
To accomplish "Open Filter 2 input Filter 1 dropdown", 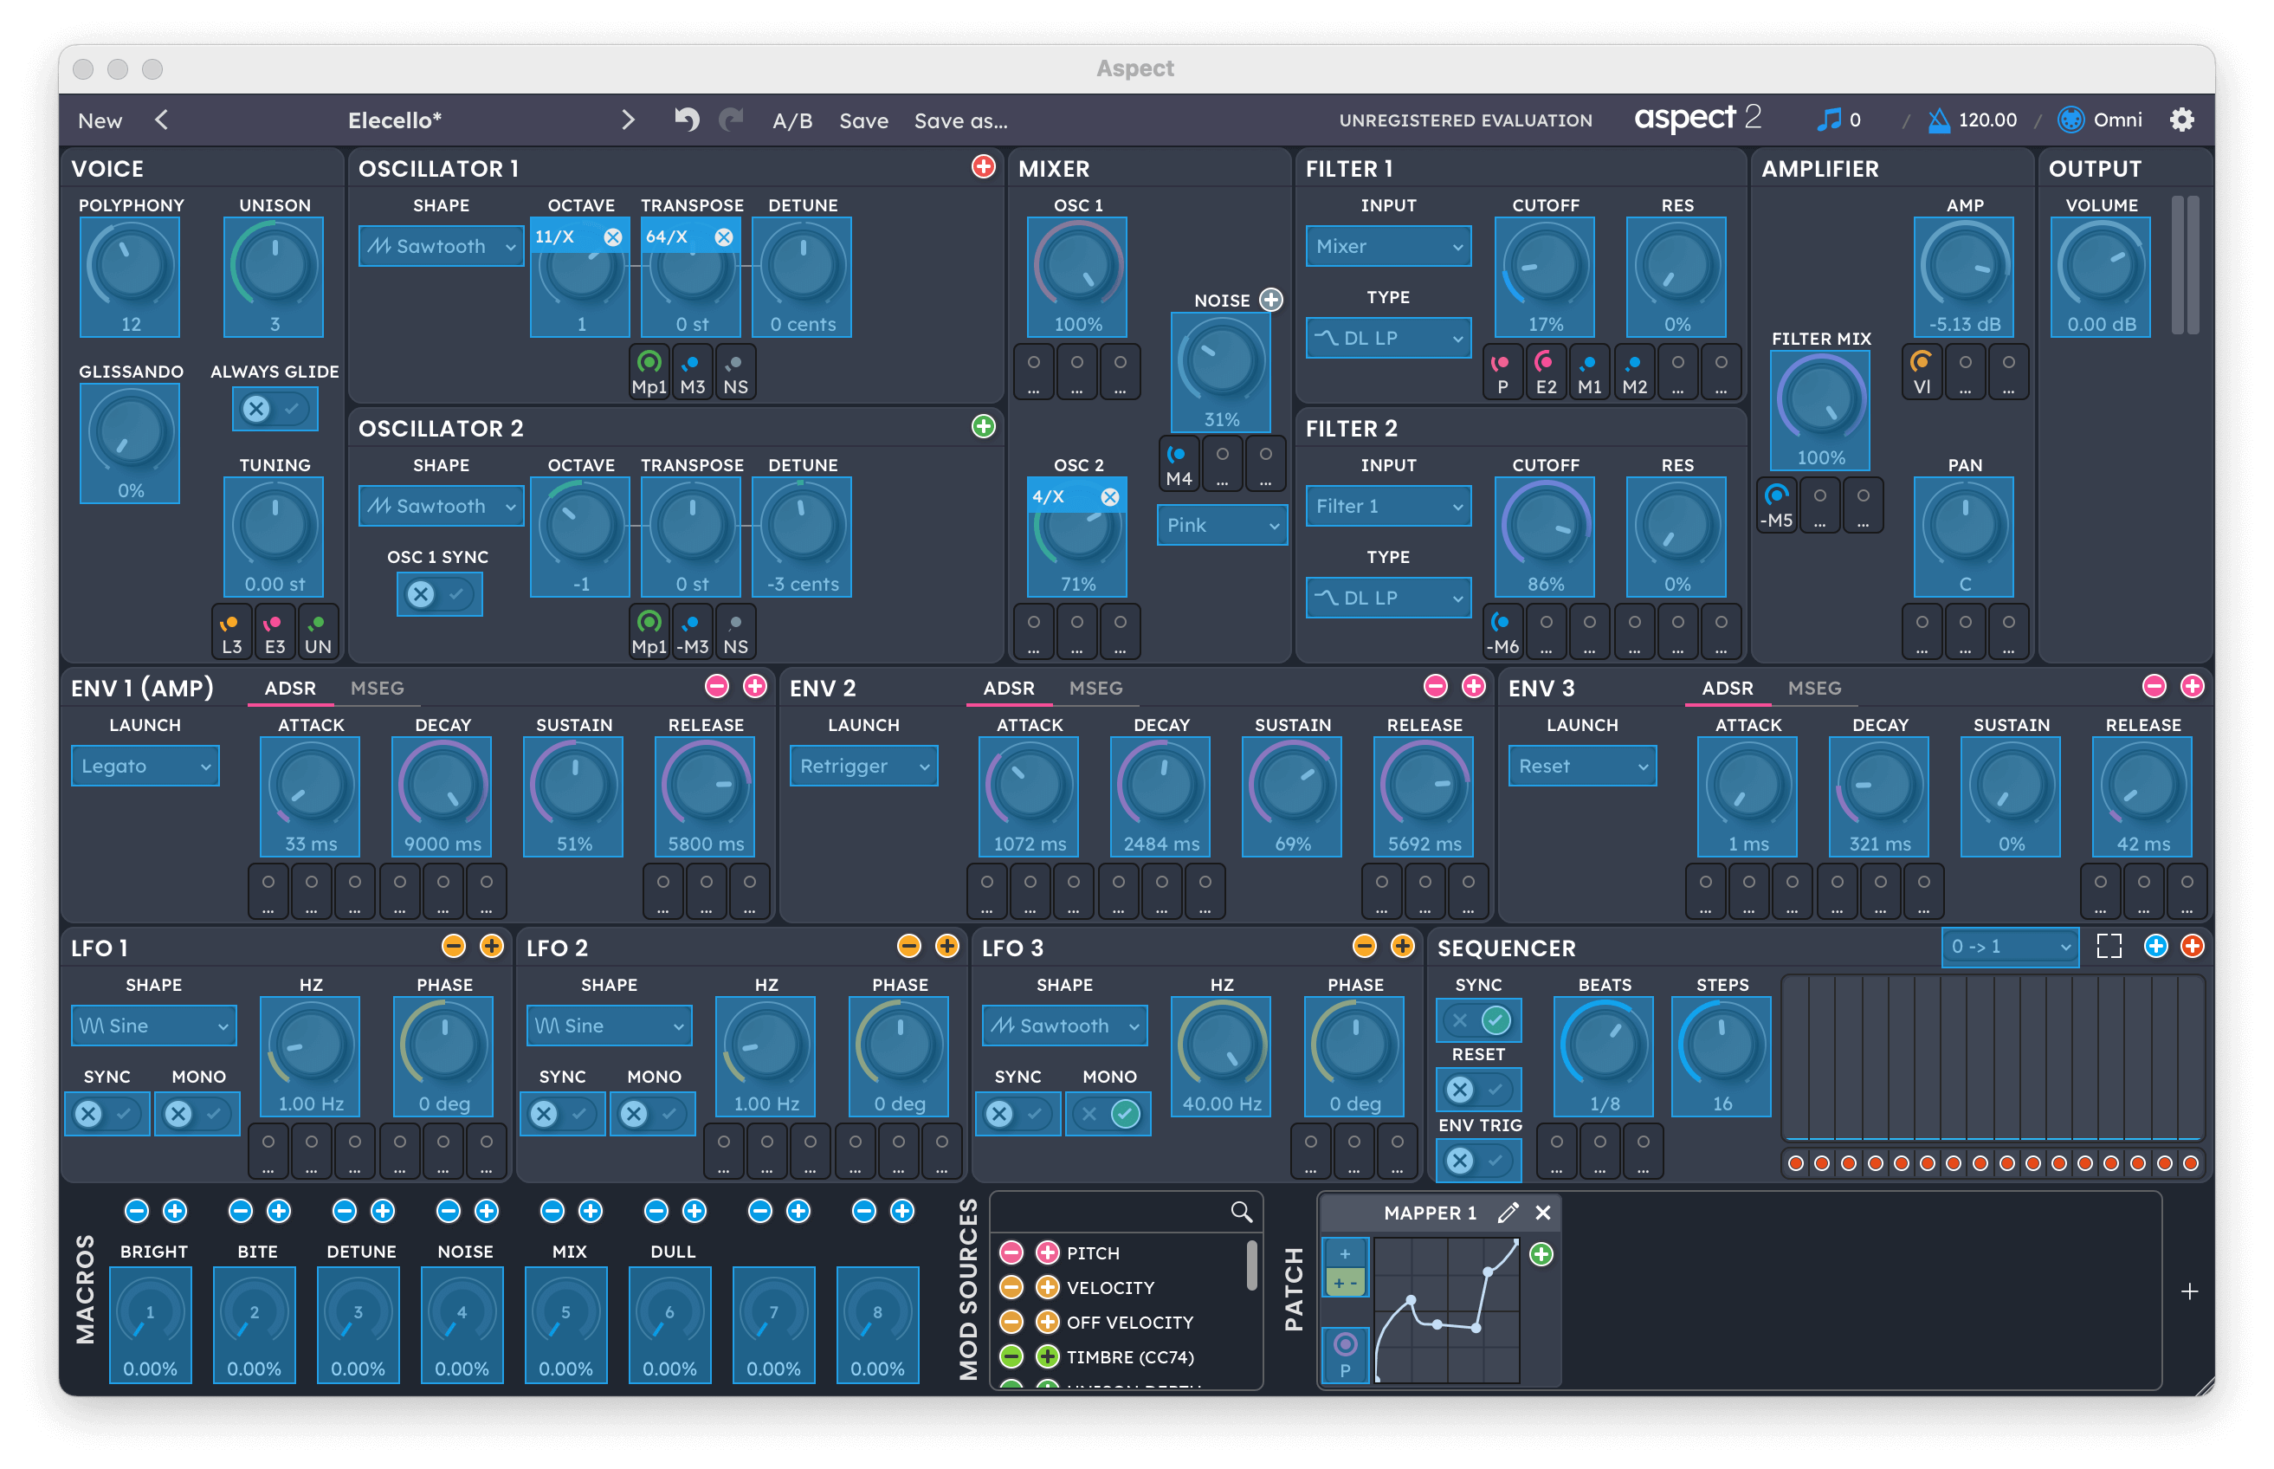I will (1388, 507).
